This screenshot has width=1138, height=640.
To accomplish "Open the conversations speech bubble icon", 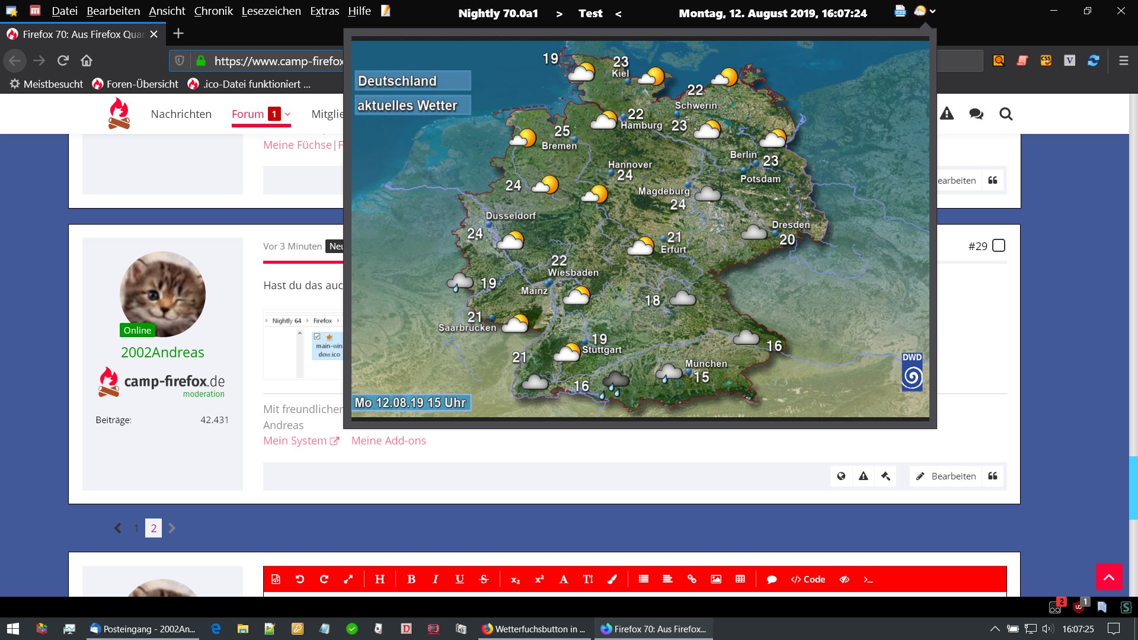I will [x=976, y=114].
